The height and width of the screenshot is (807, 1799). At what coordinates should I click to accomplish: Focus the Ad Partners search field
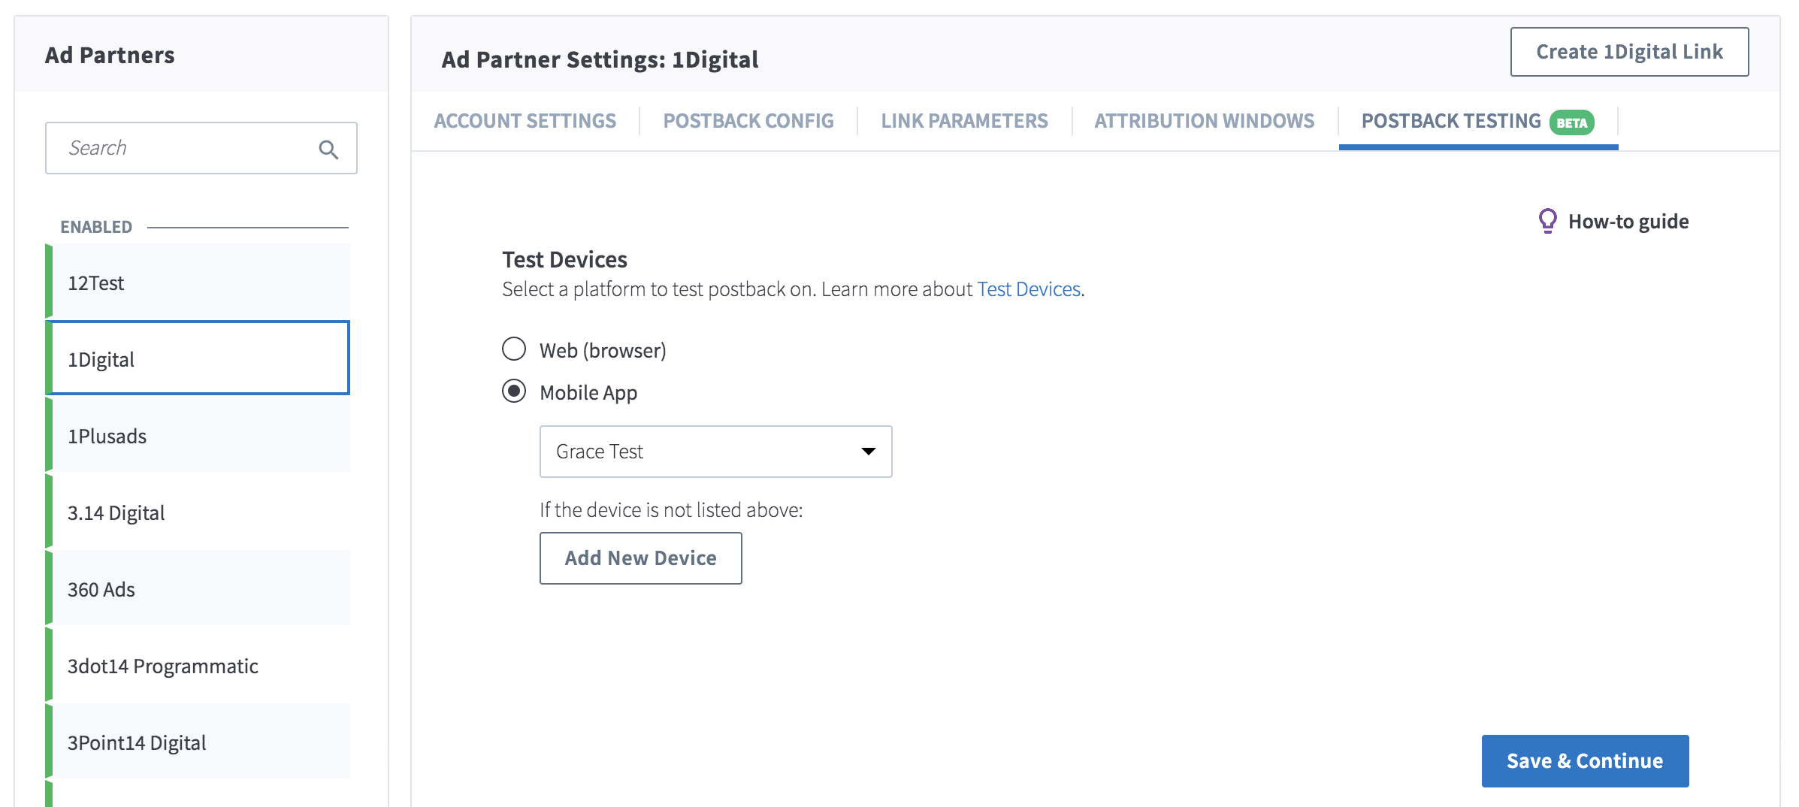pos(201,148)
